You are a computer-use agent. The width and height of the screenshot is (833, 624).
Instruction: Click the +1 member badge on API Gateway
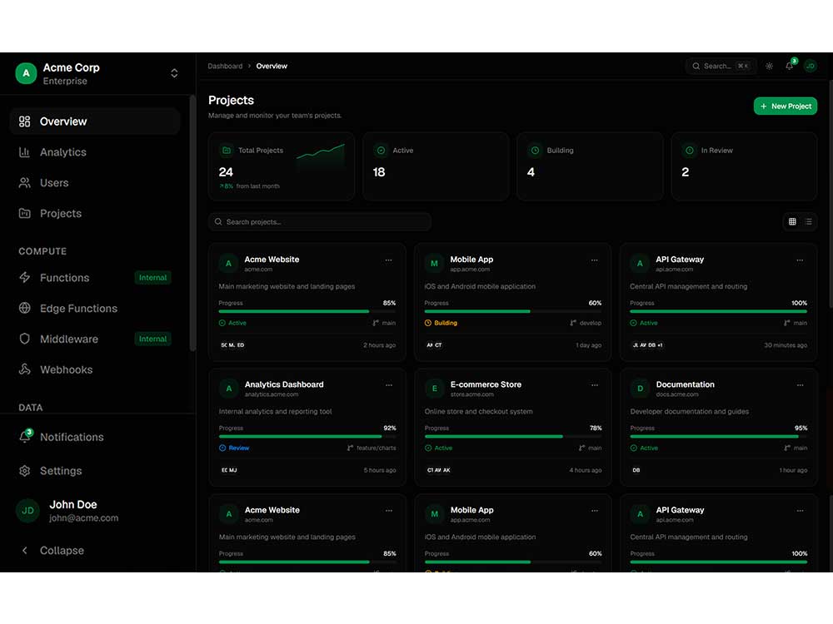point(660,345)
